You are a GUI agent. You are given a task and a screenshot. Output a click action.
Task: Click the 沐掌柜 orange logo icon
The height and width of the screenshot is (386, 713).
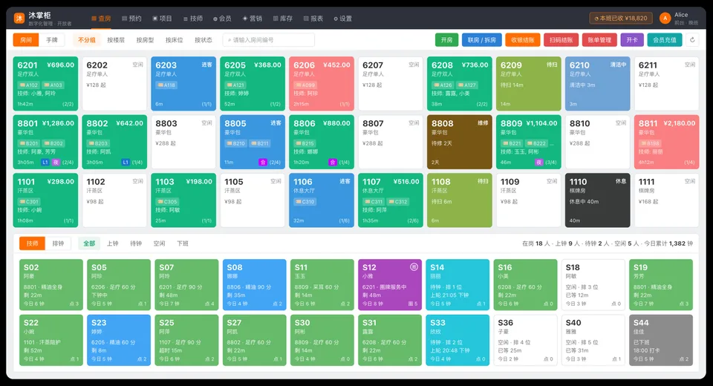[19, 18]
